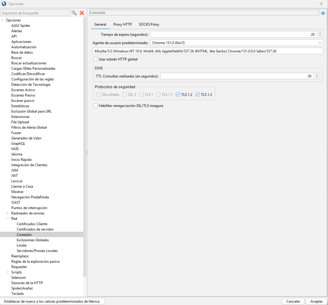
Task: Expand the Rastreador de errores node
Action: pyautogui.click(x=8, y=213)
